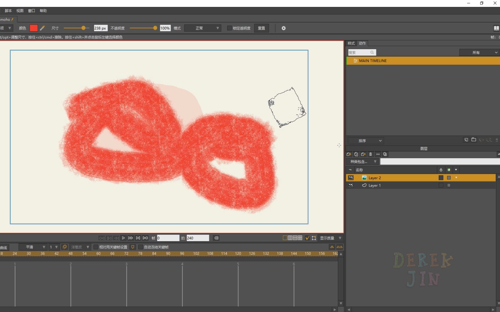Screen dimensions: 500x312
Task: Click the new layer icon in layers panel
Action: tap(349, 154)
